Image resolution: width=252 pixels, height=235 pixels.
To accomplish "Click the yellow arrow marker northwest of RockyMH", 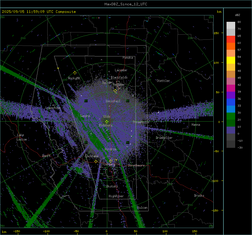I will point(58,68).
